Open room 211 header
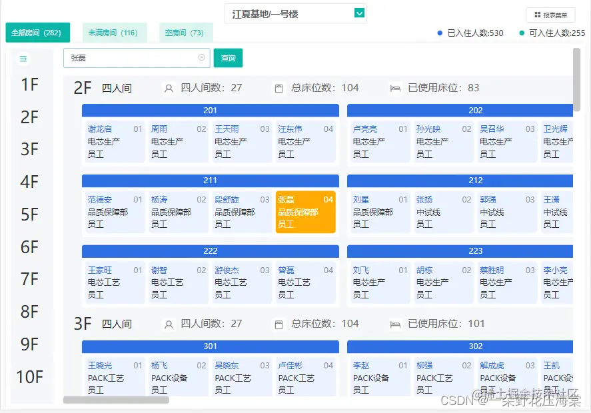 click(211, 181)
